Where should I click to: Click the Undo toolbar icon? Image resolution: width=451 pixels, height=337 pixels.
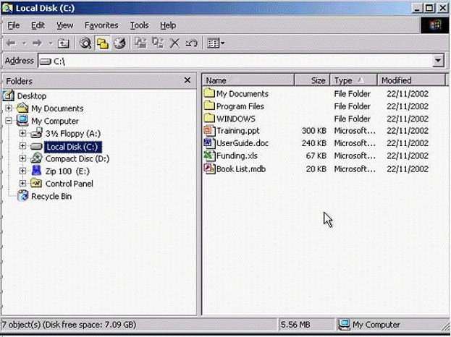click(x=192, y=43)
